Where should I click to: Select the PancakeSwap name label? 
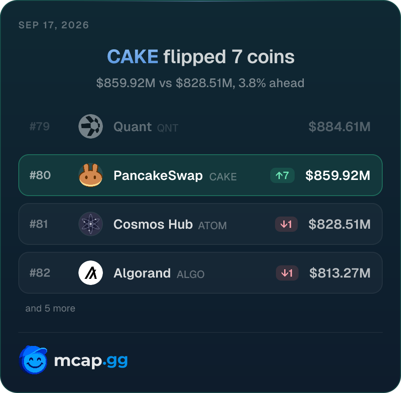(x=158, y=176)
